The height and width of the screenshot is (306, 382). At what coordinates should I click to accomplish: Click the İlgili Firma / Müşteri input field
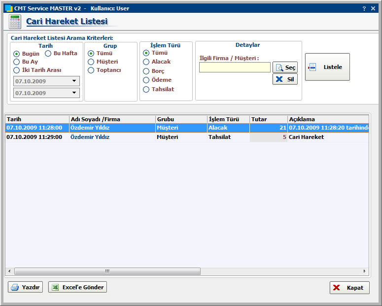pyautogui.click(x=235, y=68)
